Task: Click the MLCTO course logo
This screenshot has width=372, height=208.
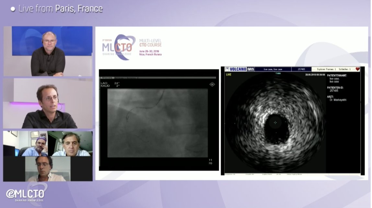Action: (x=119, y=47)
